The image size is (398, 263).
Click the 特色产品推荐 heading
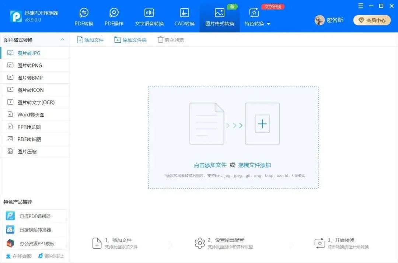pyautogui.click(x=18, y=202)
